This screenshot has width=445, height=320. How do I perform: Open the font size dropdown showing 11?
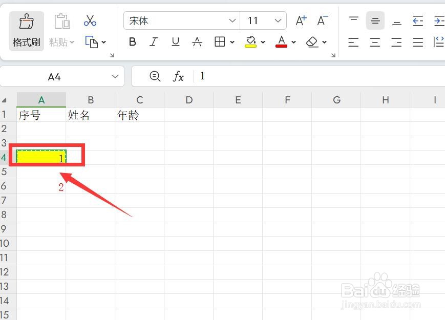pos(279,20)
